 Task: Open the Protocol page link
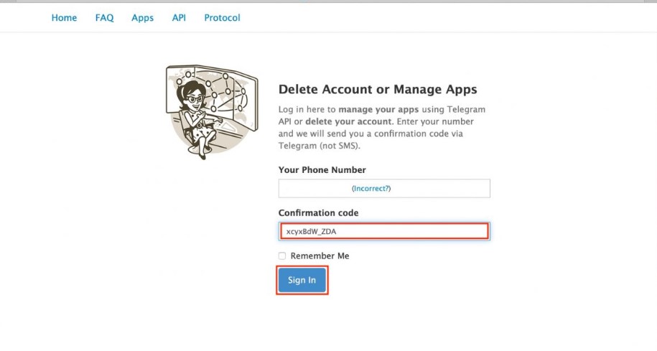pos(222,18)
